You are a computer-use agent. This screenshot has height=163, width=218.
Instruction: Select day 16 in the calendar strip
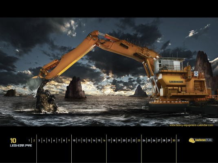[104, 141]
